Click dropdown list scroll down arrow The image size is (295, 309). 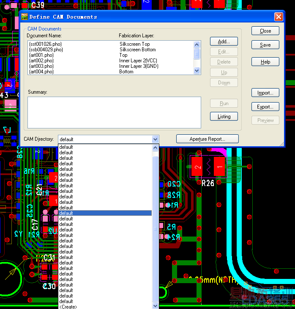(x=155, y=306)
